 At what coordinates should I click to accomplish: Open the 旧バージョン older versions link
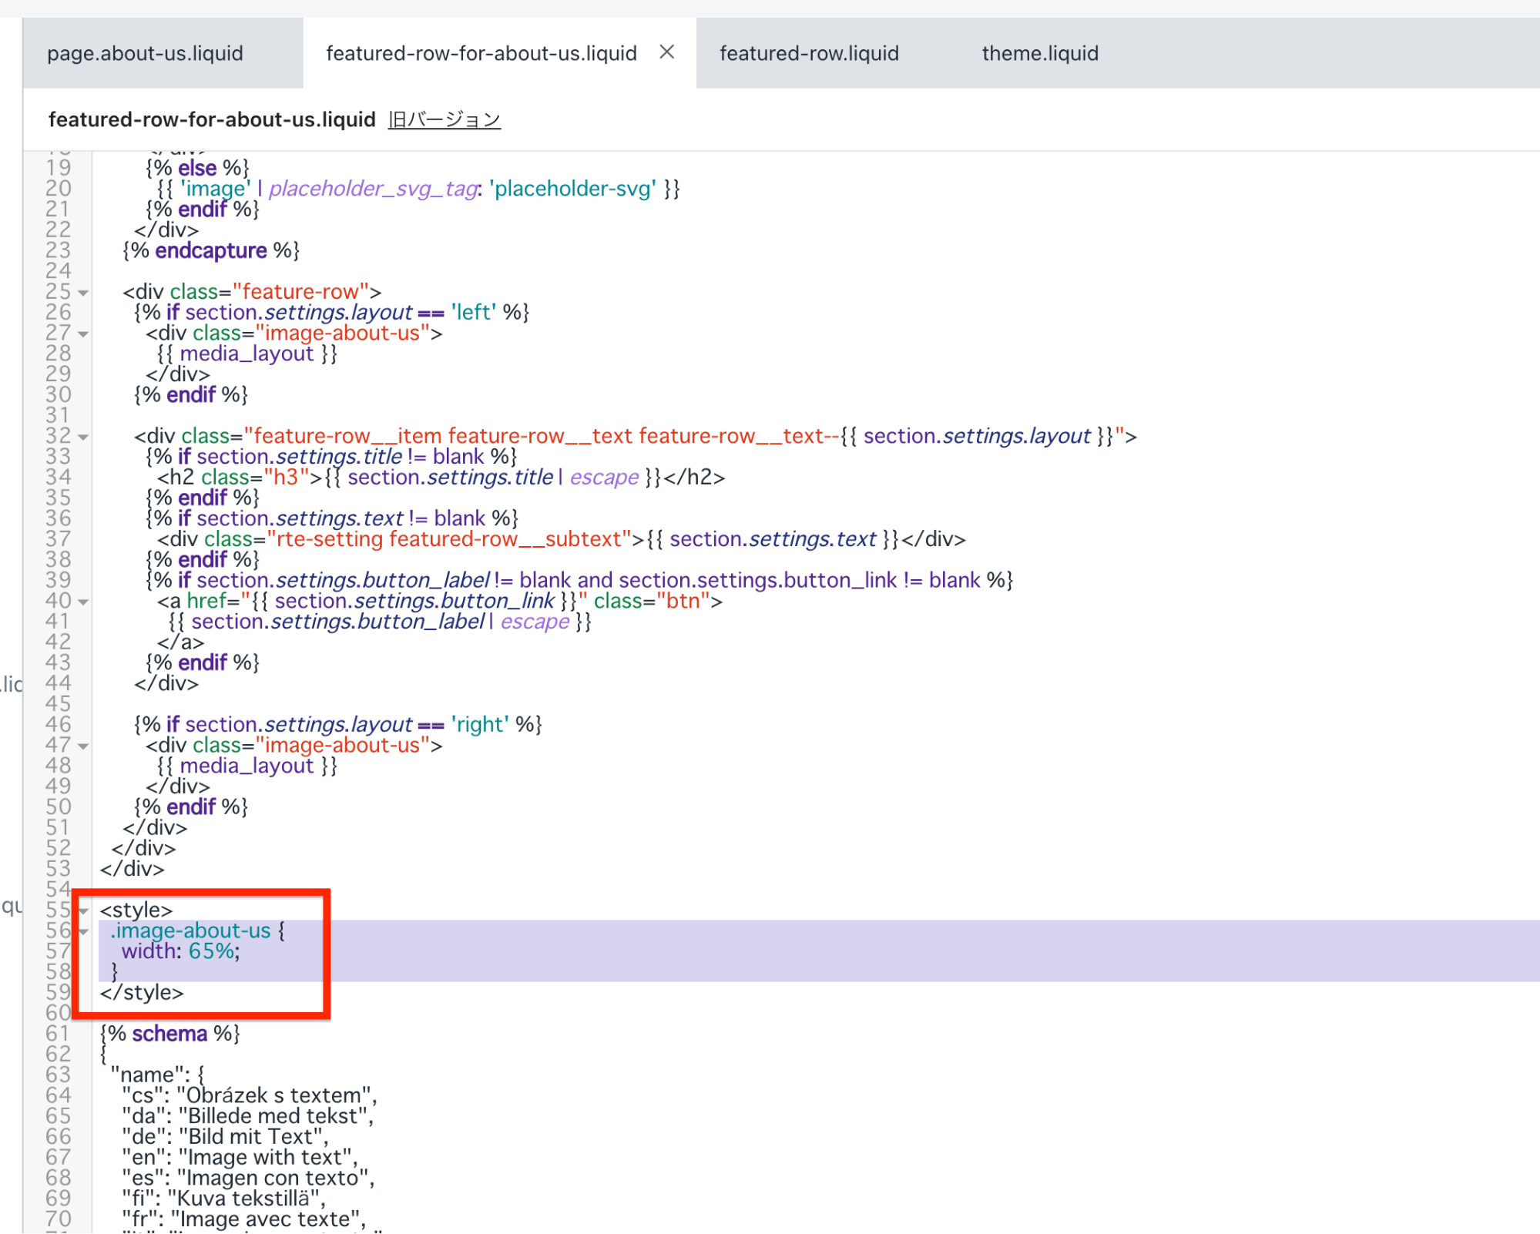click(x=445, y=120)
